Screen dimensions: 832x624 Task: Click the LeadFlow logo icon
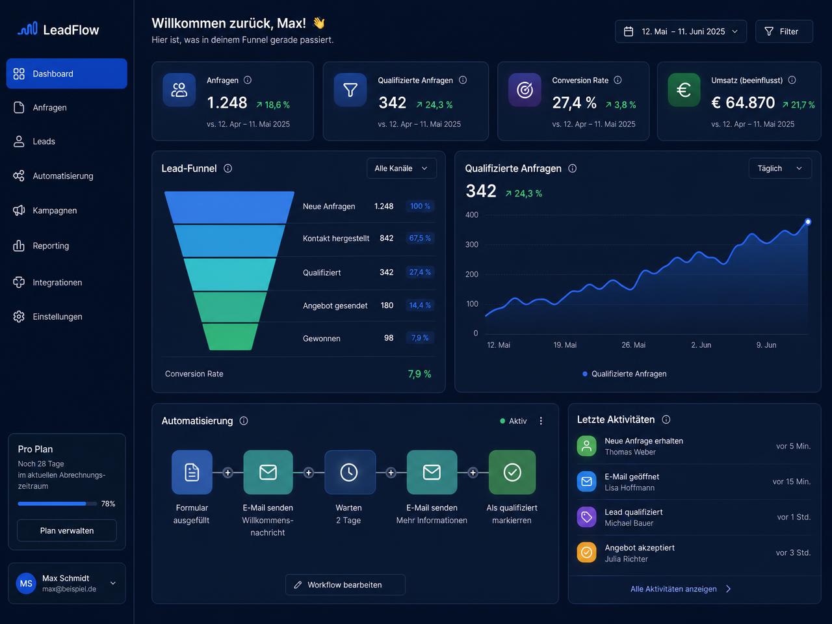point(27,29)
